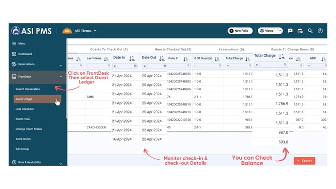The width and height of the screenshot is (336, 189).
Task: Open the messages chat icon
Action: 290,31
